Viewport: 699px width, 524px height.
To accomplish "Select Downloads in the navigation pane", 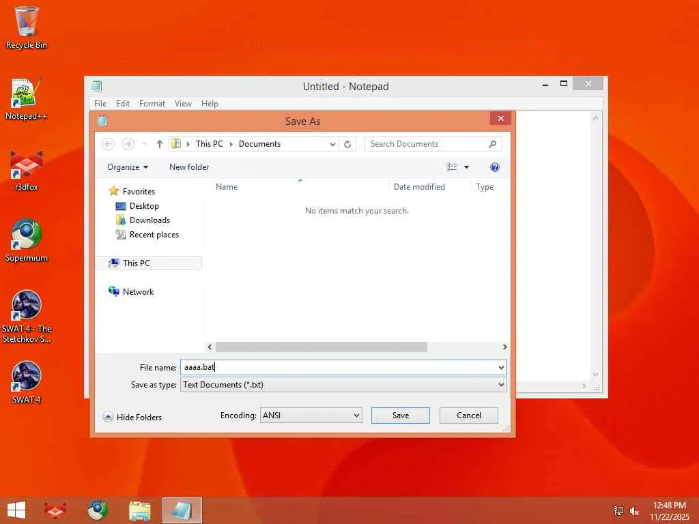I will pos(143,220).
